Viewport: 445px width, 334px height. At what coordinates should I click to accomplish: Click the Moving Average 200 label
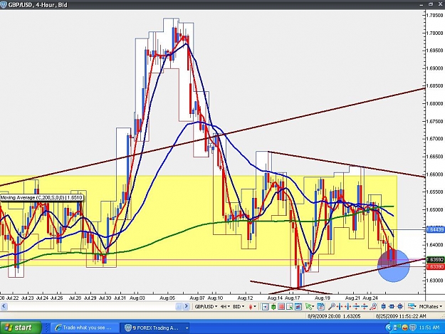[x=41, y=198]
